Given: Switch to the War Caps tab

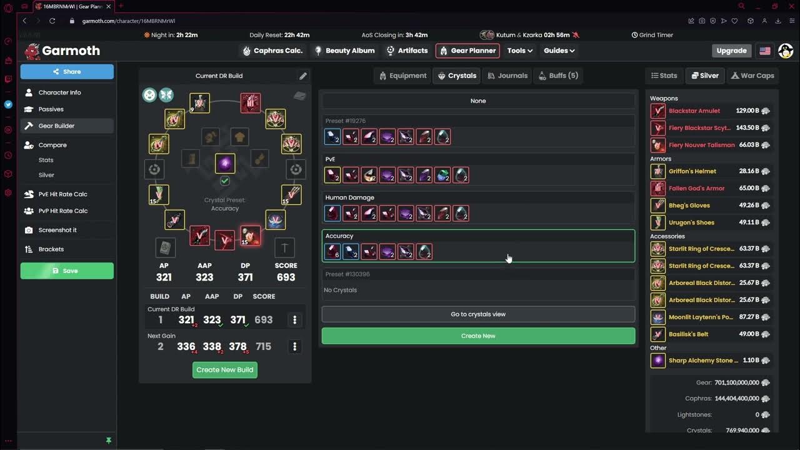Looking at the screenshot, I should pos(752,76).
